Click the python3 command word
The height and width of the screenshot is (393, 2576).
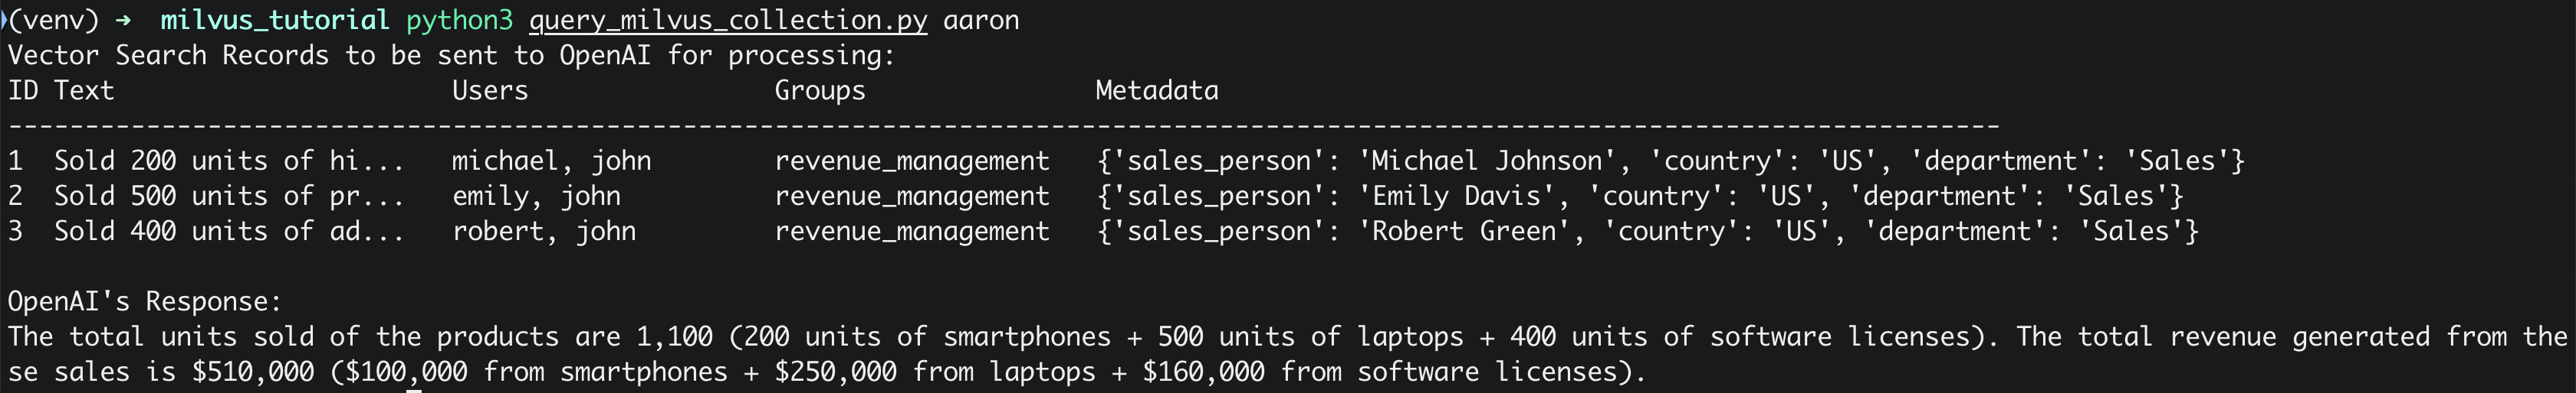pyautogui.click(x=459, y=21)
